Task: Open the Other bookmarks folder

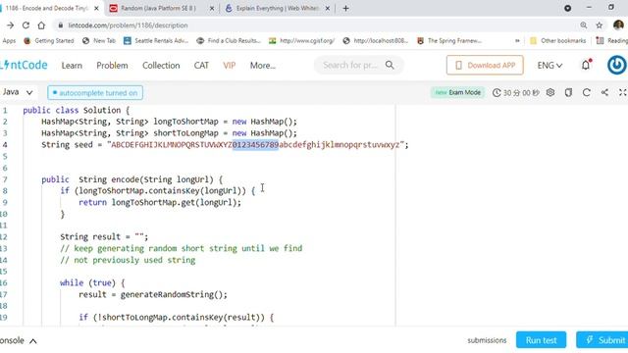Action: [557, 40]
